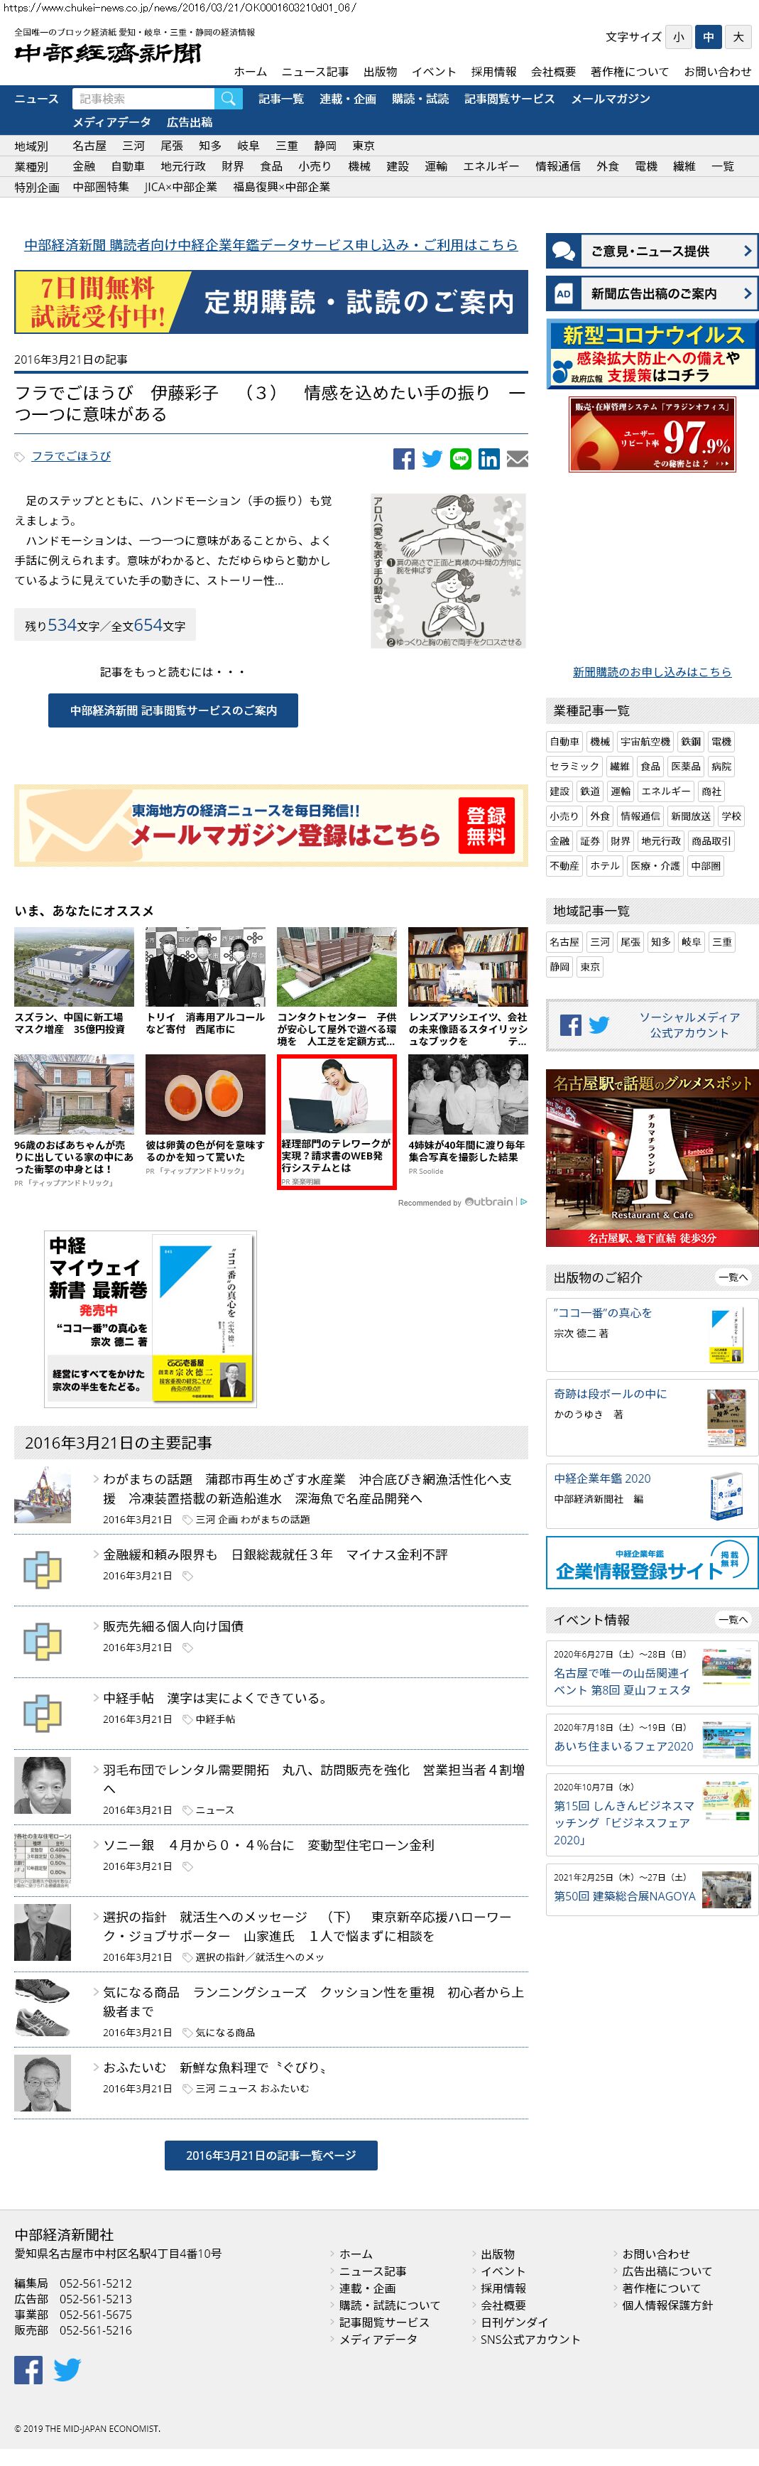The width and height of the screenshot is (759, 2466).
Task: Click the search magnifier icon button
Action: click(x=226, y=99)
